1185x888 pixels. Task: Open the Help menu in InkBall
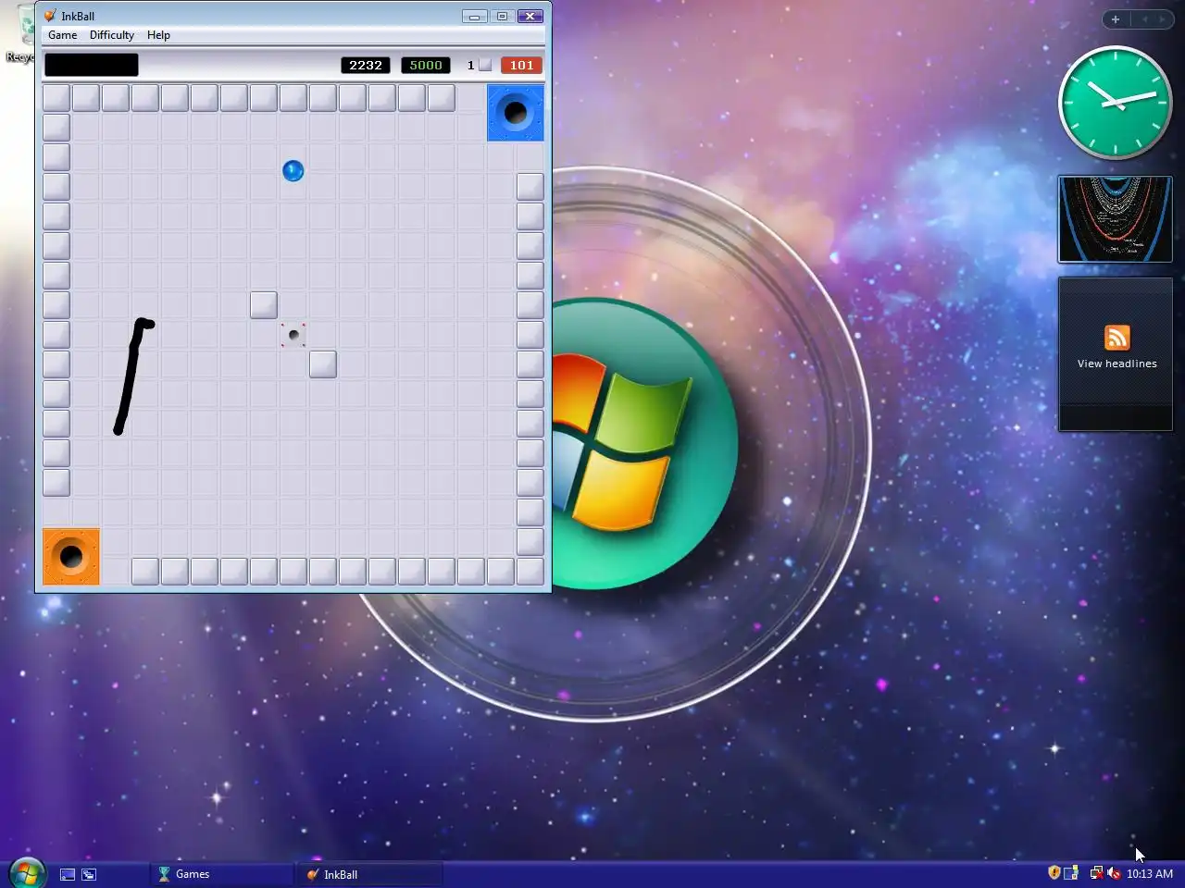158,35
